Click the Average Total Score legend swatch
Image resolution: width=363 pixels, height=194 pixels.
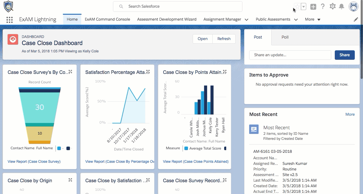[186, 148]
